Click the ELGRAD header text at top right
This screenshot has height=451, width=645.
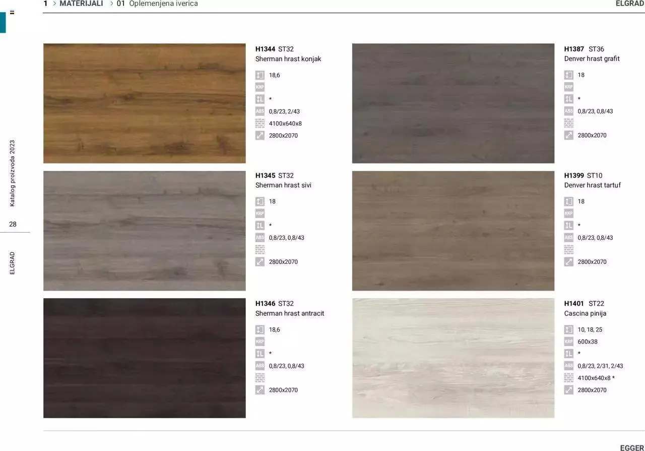click(629, 4)
